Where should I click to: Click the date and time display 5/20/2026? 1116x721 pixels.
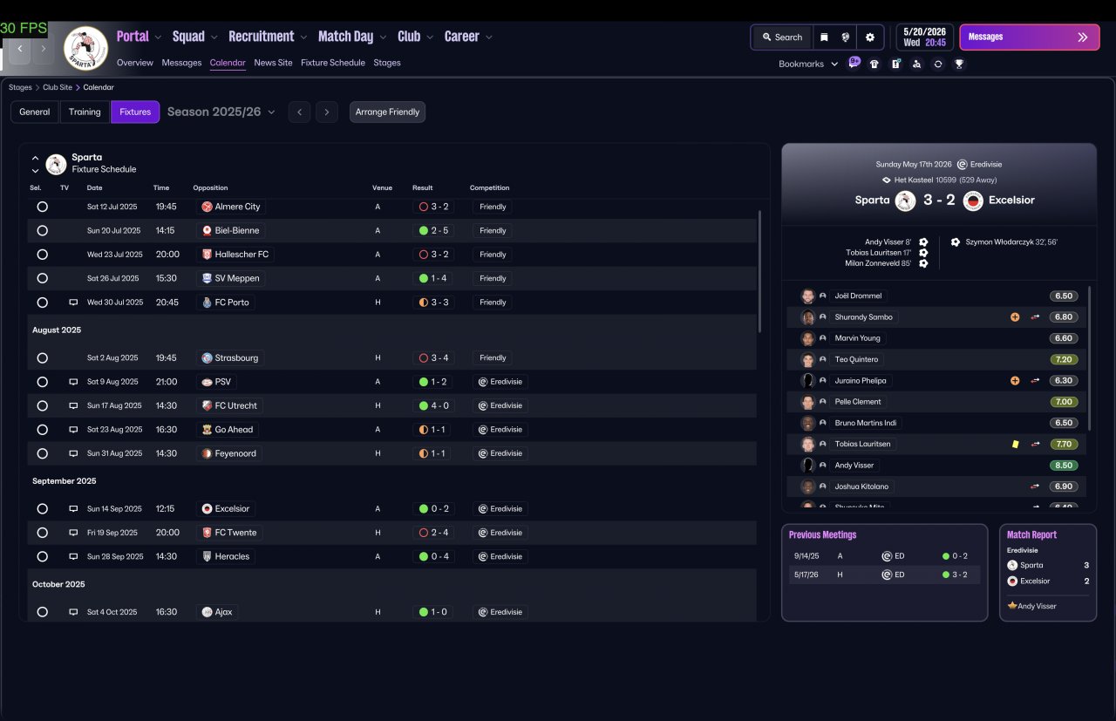[x=925, y=37]
